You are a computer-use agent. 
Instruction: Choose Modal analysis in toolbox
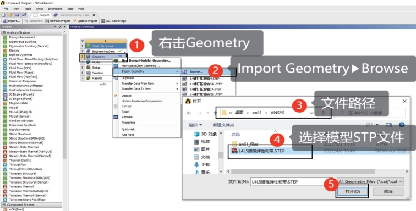[13, 108]
